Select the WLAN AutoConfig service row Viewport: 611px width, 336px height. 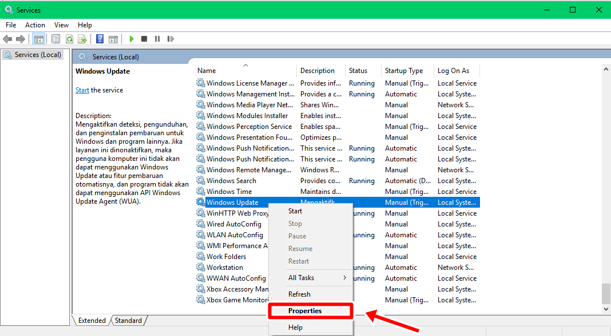(x=338, y=234)
